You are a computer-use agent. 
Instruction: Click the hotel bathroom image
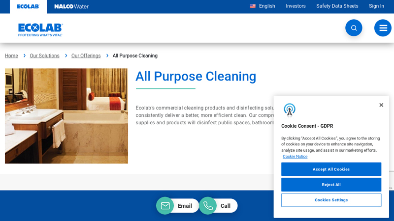[x=66, y=116]
